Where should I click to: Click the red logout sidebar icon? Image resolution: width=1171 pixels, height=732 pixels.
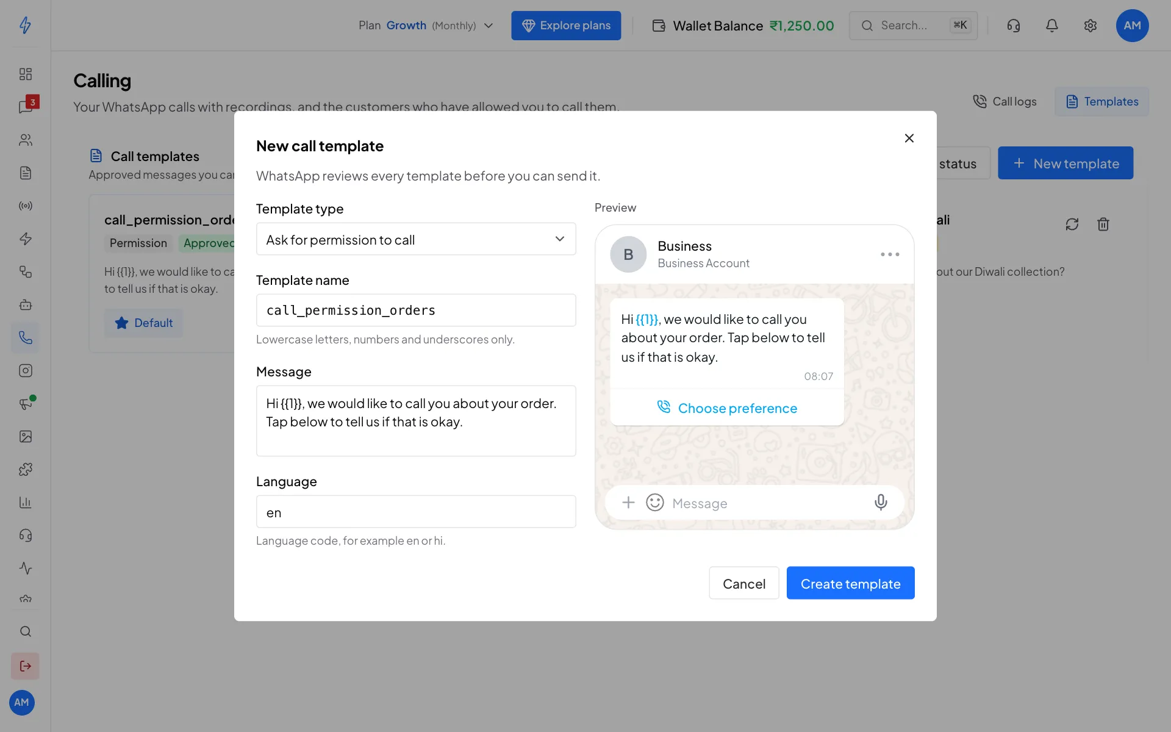[26, 666]
